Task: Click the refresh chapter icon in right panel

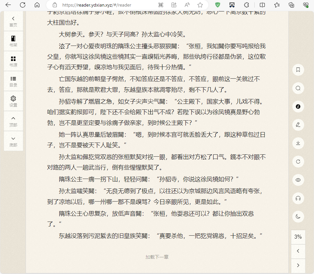Action: click(x=298, y=162)
